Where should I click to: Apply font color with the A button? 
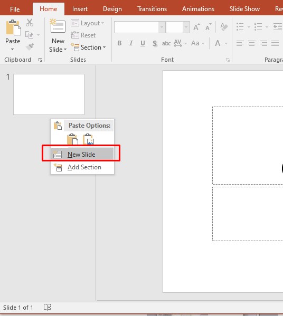[x=218, y=43]
